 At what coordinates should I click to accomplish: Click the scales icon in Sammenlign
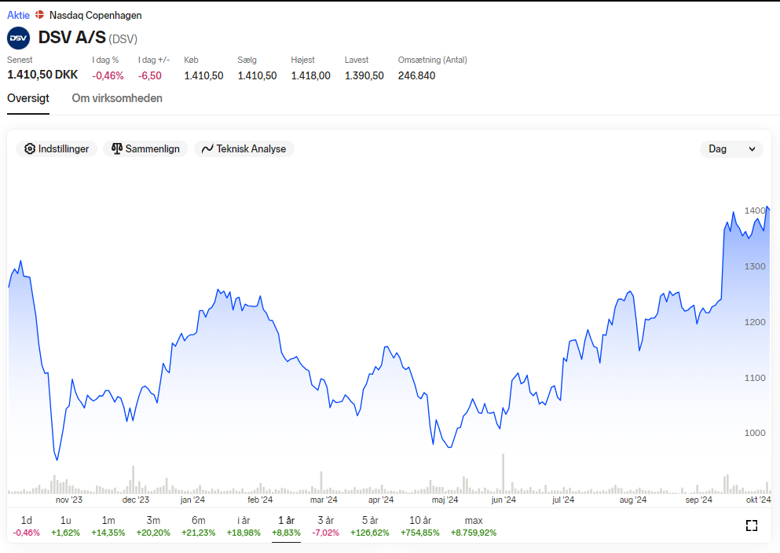coord(117,148)
